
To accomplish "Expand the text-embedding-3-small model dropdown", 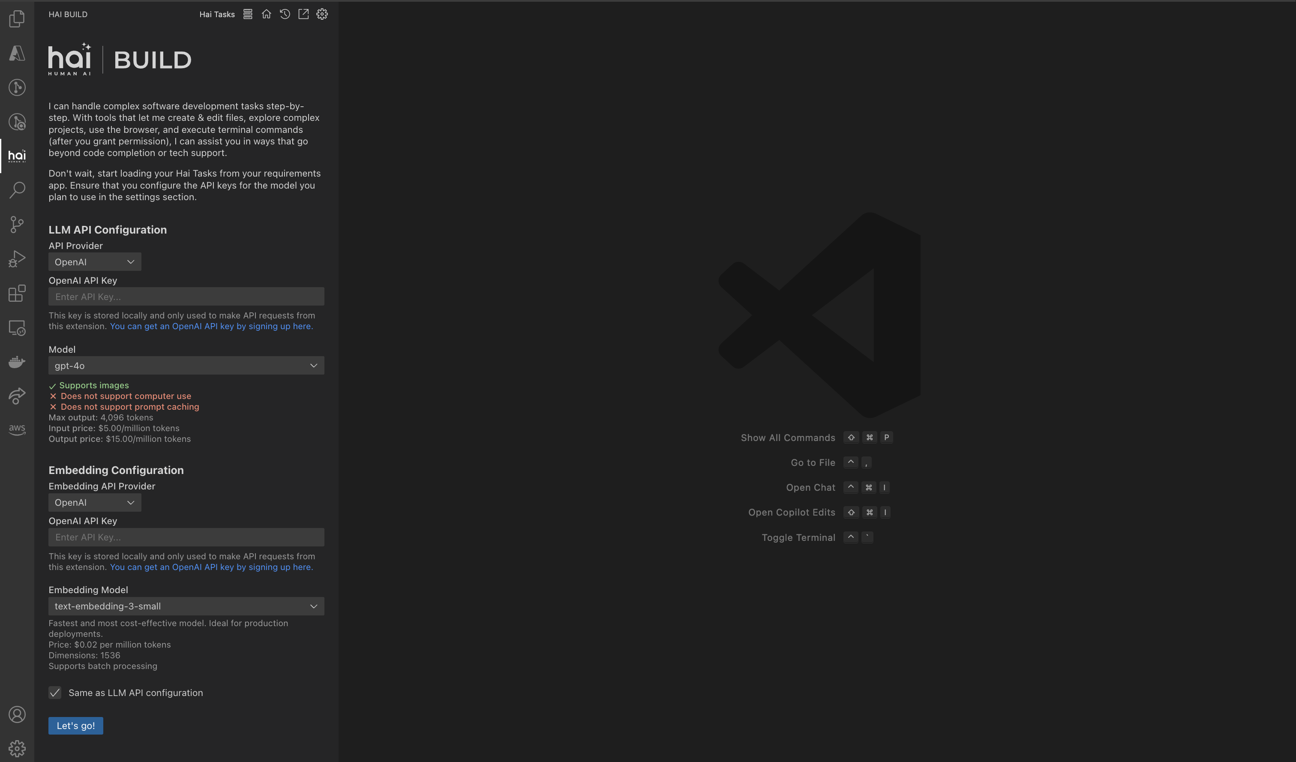I will click(186, 606).
